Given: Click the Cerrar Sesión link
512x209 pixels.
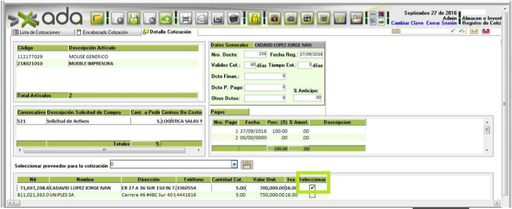Looking at the screenshot, I should tap(441, 23).
